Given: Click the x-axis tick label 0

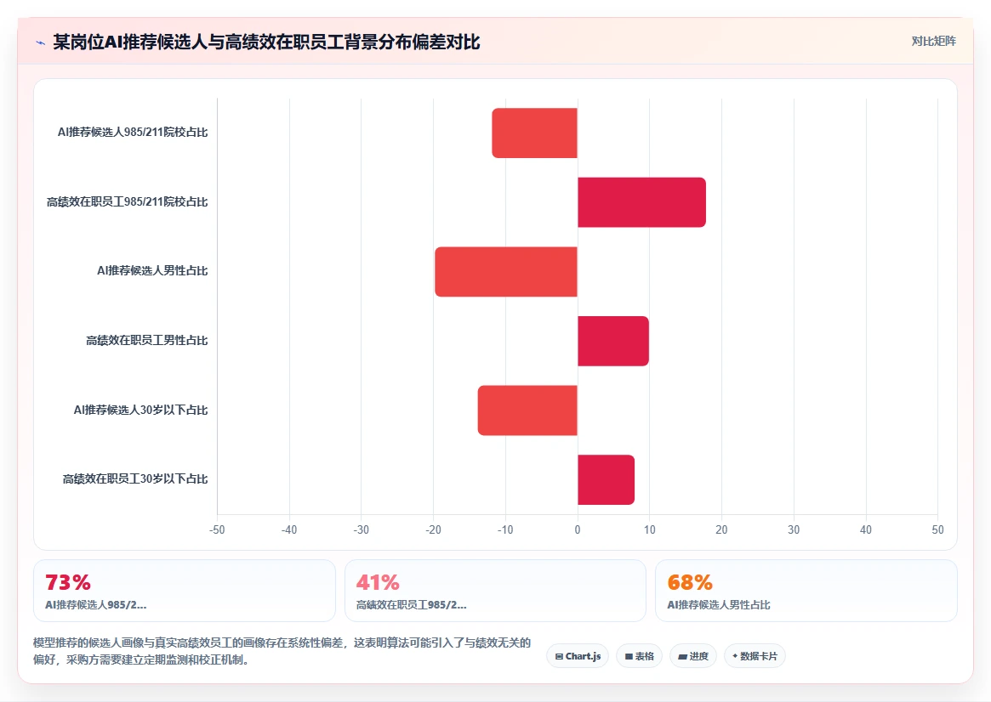Looking at the screenshot, I should [578, 529].
